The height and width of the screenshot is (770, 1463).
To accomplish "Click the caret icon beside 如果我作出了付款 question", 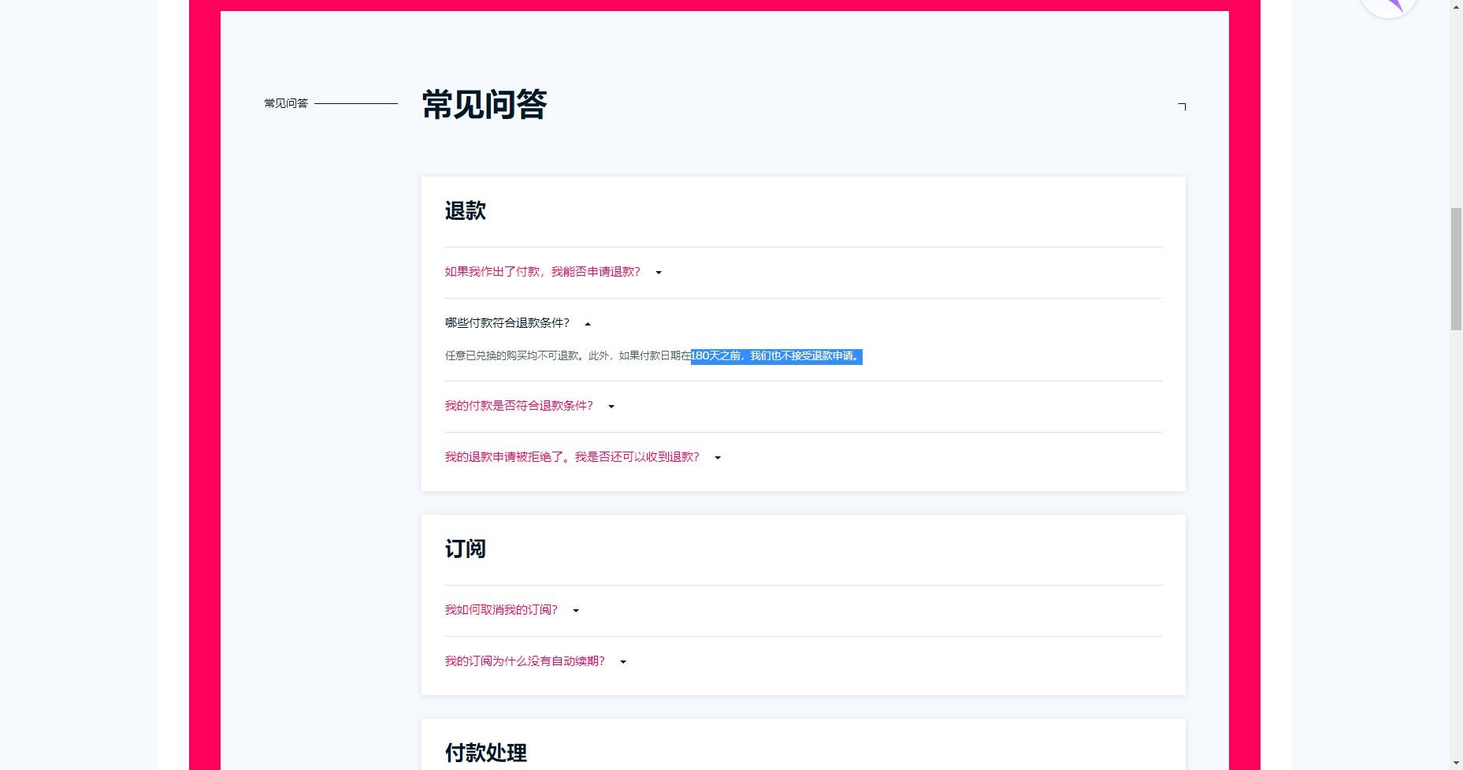I will (x=659, y=272).
